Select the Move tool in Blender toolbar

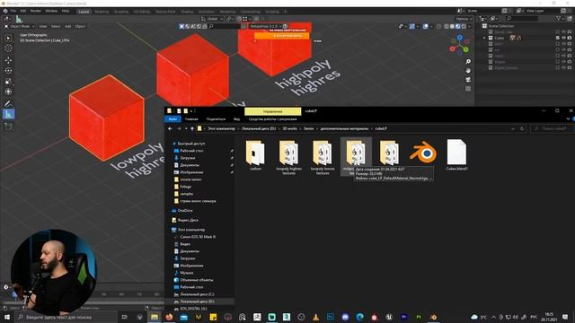(8, 60)
